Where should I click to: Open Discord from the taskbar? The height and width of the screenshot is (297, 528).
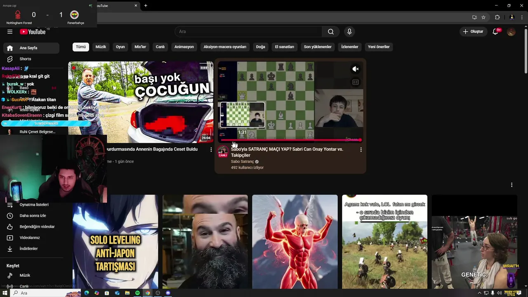(x=168, y=293)
